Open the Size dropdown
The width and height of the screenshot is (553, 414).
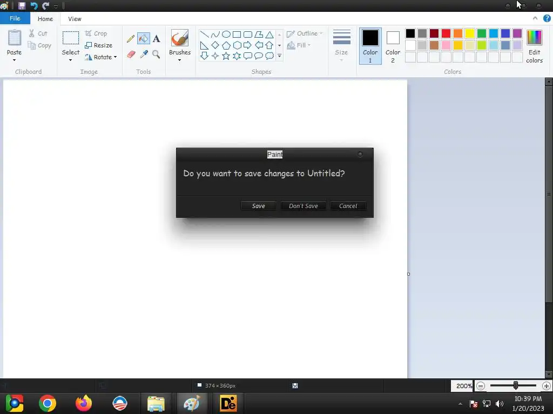pos(341,46)
